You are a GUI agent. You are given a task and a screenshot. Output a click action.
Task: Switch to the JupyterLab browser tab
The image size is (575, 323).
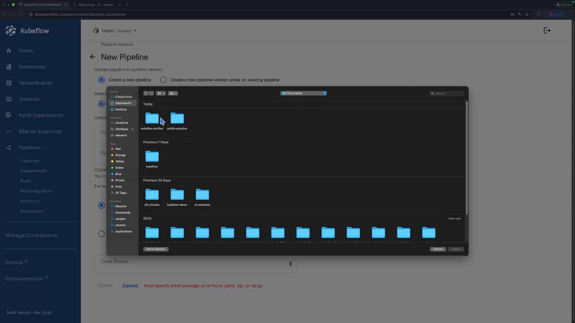point(96,5)
